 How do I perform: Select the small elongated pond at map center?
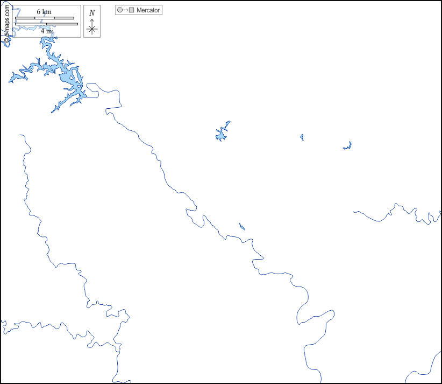pyautogui.click(x=242, y=227)
